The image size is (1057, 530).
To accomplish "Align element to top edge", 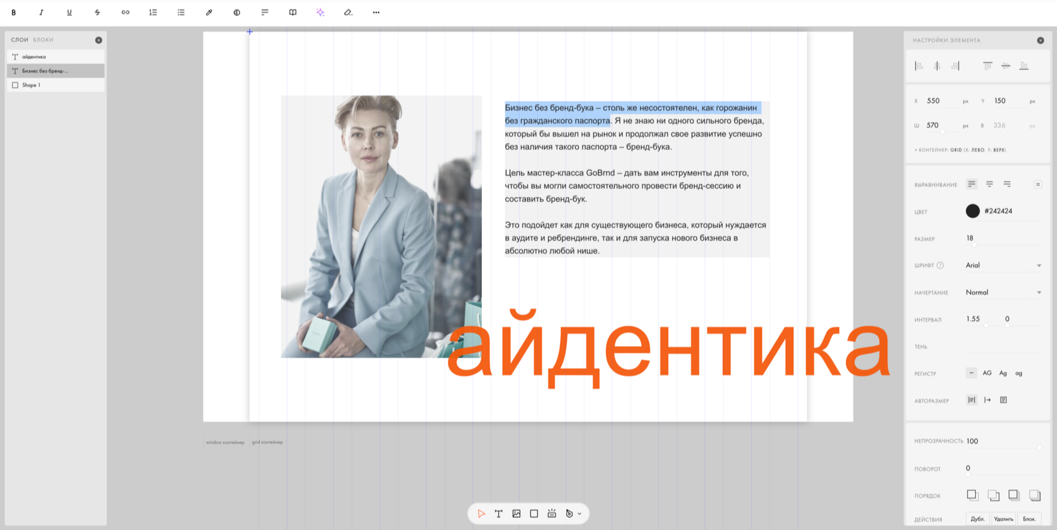I will 988,65.
